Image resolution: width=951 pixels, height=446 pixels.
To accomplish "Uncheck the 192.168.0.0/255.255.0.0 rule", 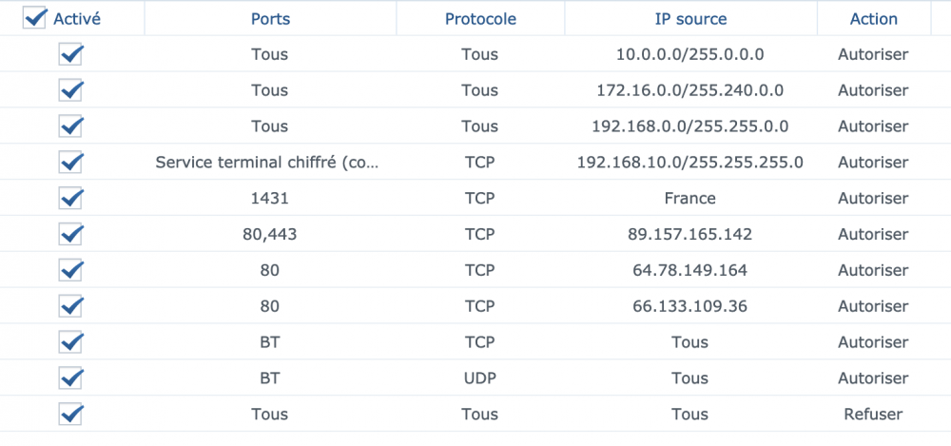I will coord(70,126).
